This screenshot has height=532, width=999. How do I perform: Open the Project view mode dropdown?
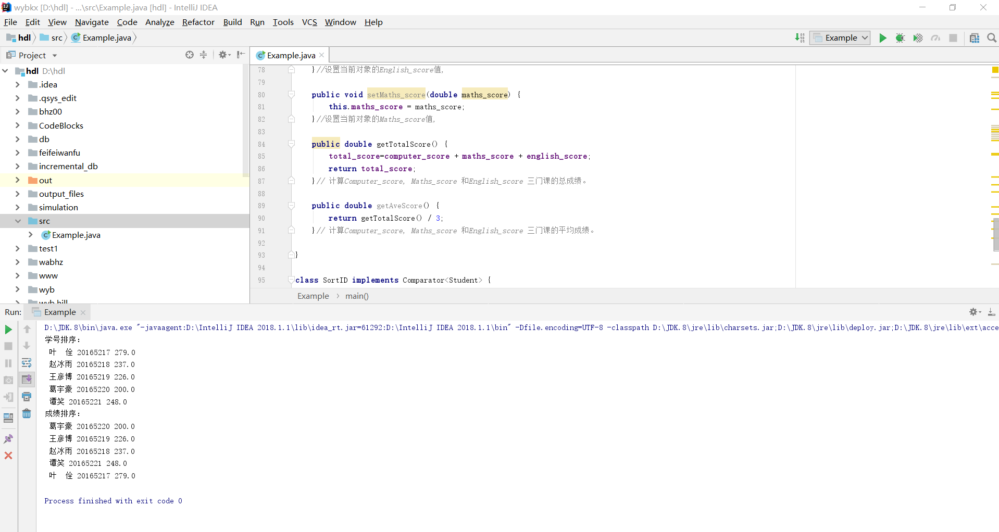[55, 56]
